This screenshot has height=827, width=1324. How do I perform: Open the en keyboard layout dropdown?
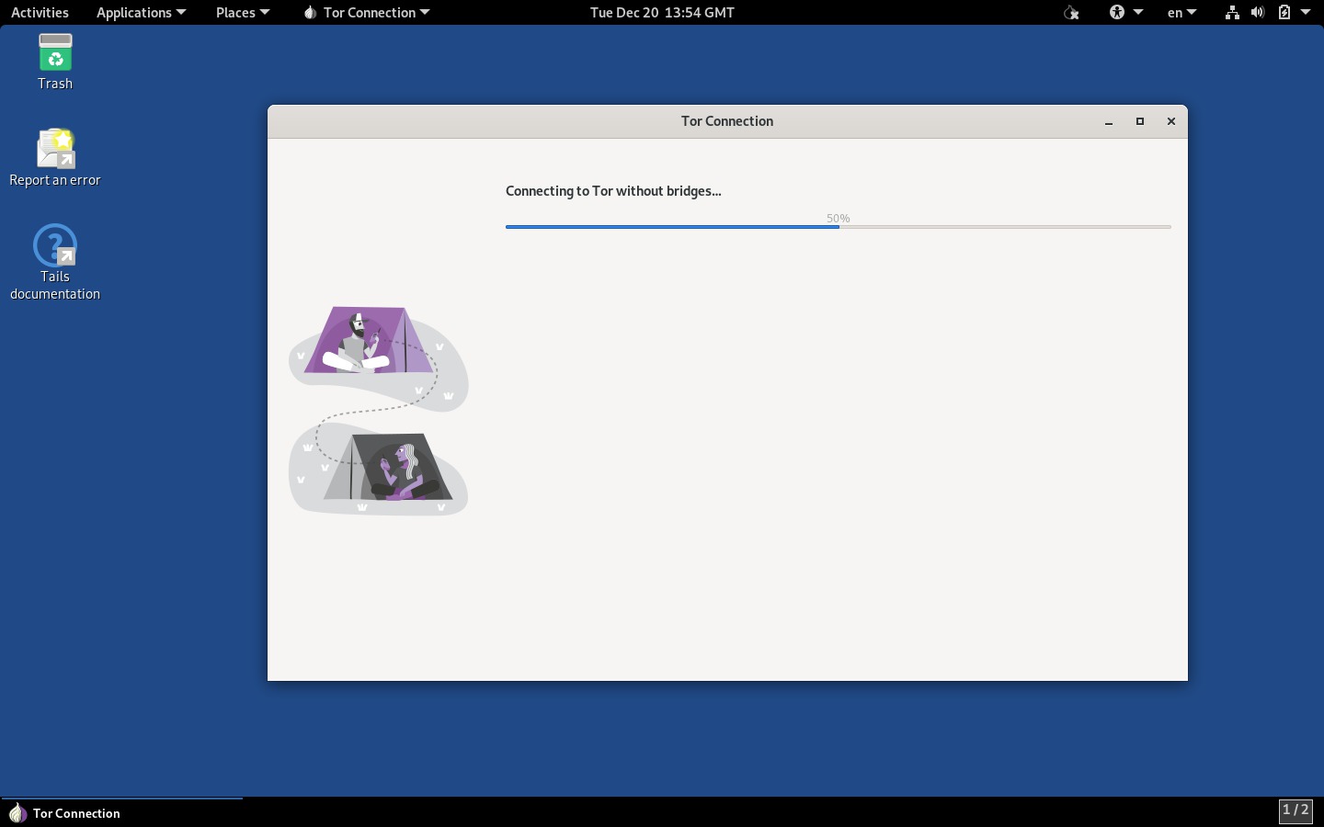[1181, 12]
